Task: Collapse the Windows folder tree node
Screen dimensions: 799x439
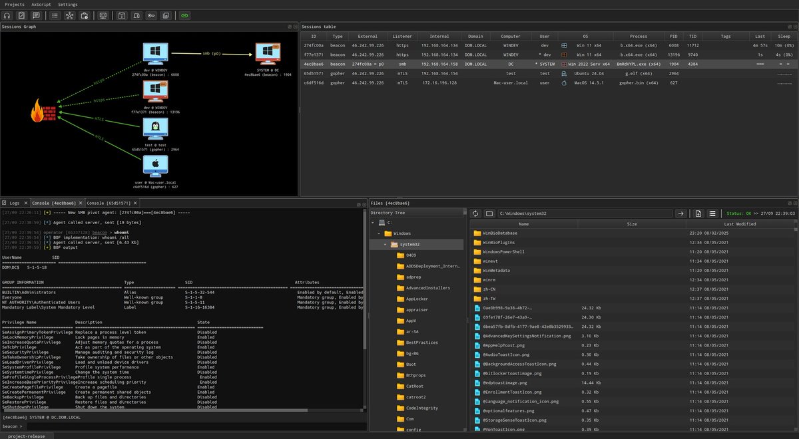Action: coord(379,233)
